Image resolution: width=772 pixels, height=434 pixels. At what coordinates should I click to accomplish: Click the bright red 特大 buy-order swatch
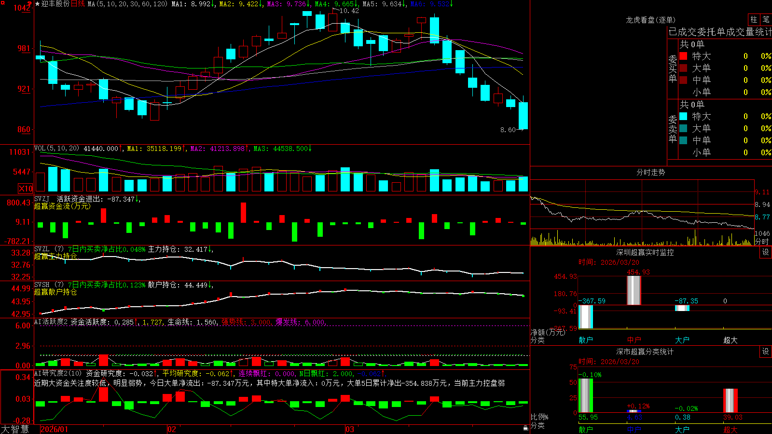tap(683, 56)
